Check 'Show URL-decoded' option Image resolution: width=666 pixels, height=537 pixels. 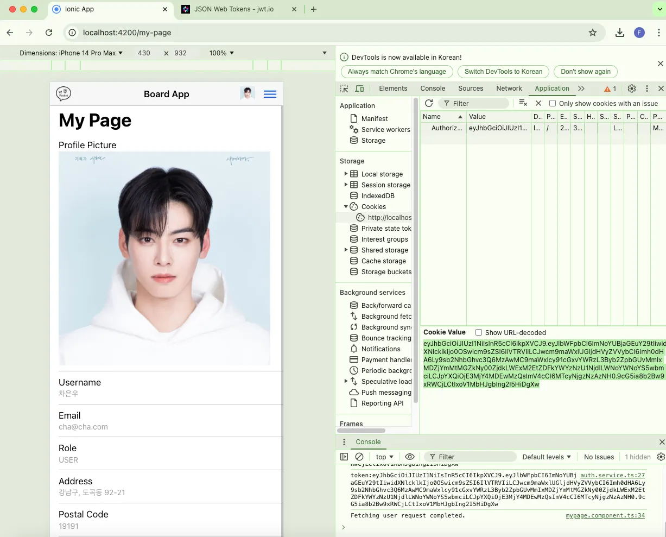pos(479,332)
